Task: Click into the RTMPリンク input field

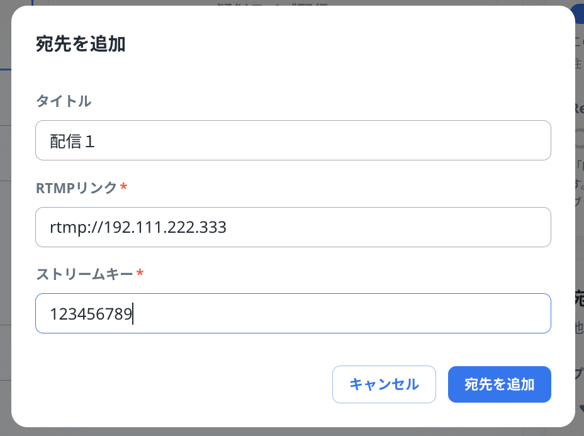Action: point(293,227)
